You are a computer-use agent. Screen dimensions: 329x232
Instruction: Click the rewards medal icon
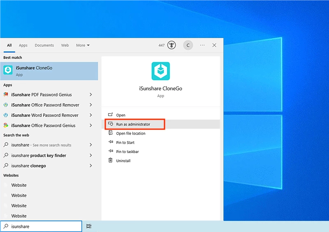click(171, 45)
